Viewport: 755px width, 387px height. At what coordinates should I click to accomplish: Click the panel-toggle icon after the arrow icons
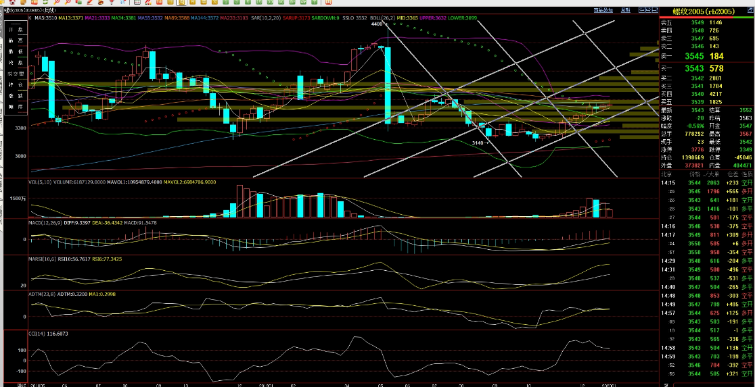pos(655,9)
